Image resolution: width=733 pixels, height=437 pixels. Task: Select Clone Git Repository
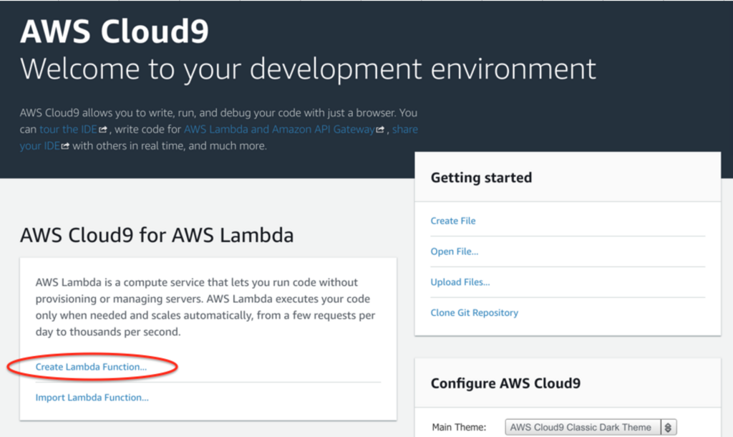pyautogui.click(x=475, y=312)
